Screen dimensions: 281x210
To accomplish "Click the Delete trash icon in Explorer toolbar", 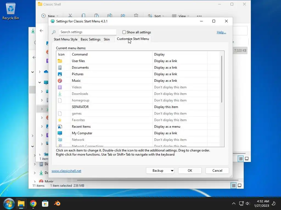I will (x=136, y=16).
